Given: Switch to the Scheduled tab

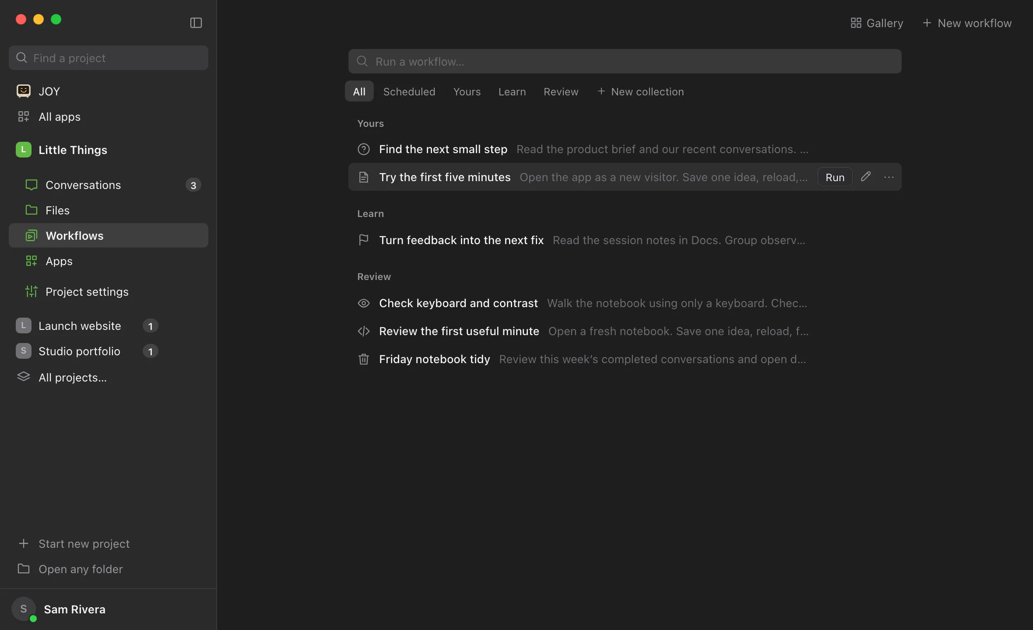Looking at the screenshot, I should click(409, 91).
